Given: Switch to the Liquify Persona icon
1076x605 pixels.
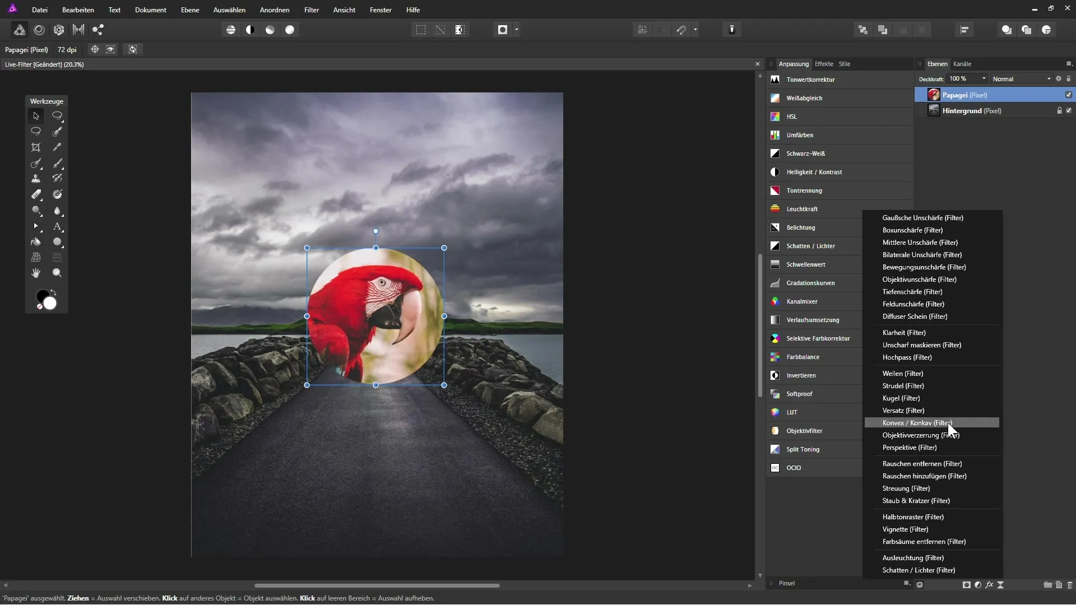Looking at the screenshot, I should [39, 30].
